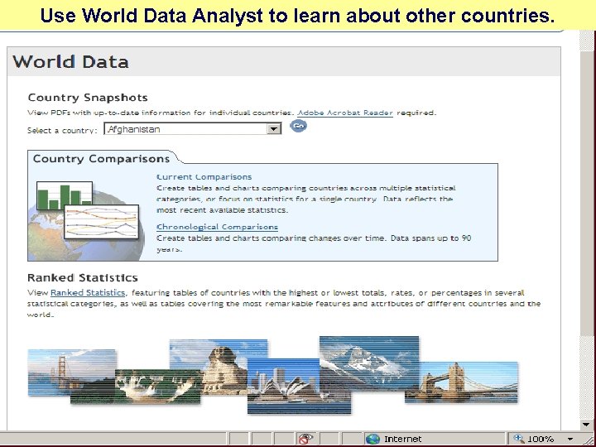Viewport: 596px width, 447px height.
Task: Click the Tower Bridge photo
Action: (x=462, y=382)
